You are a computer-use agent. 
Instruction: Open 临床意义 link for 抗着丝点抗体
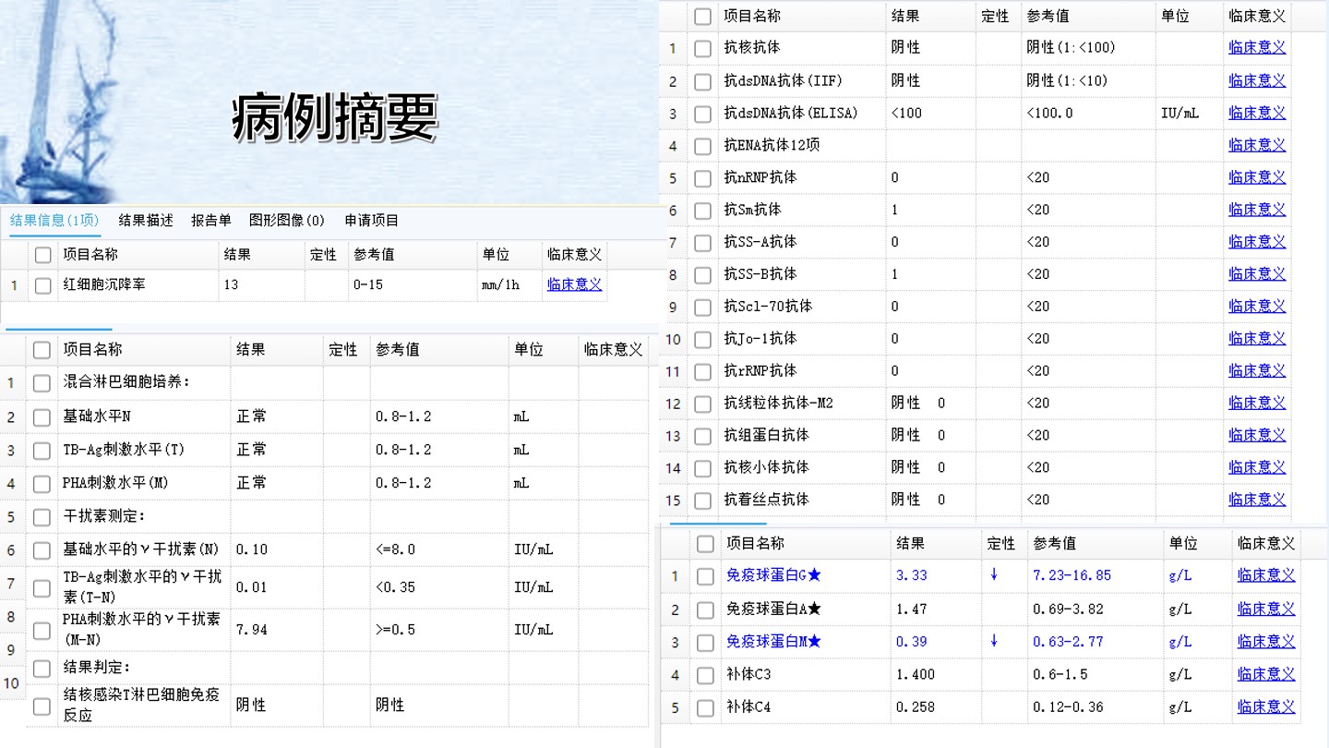1257,500
